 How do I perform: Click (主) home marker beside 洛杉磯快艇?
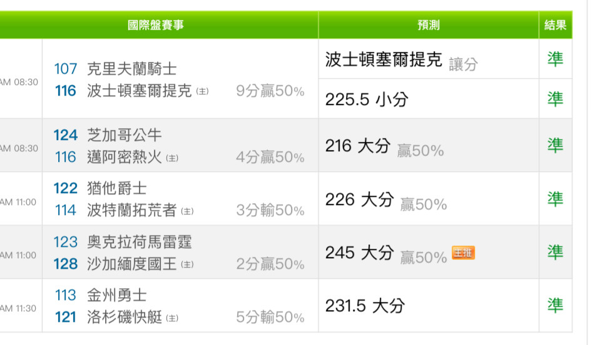click(x=172, y=317)
